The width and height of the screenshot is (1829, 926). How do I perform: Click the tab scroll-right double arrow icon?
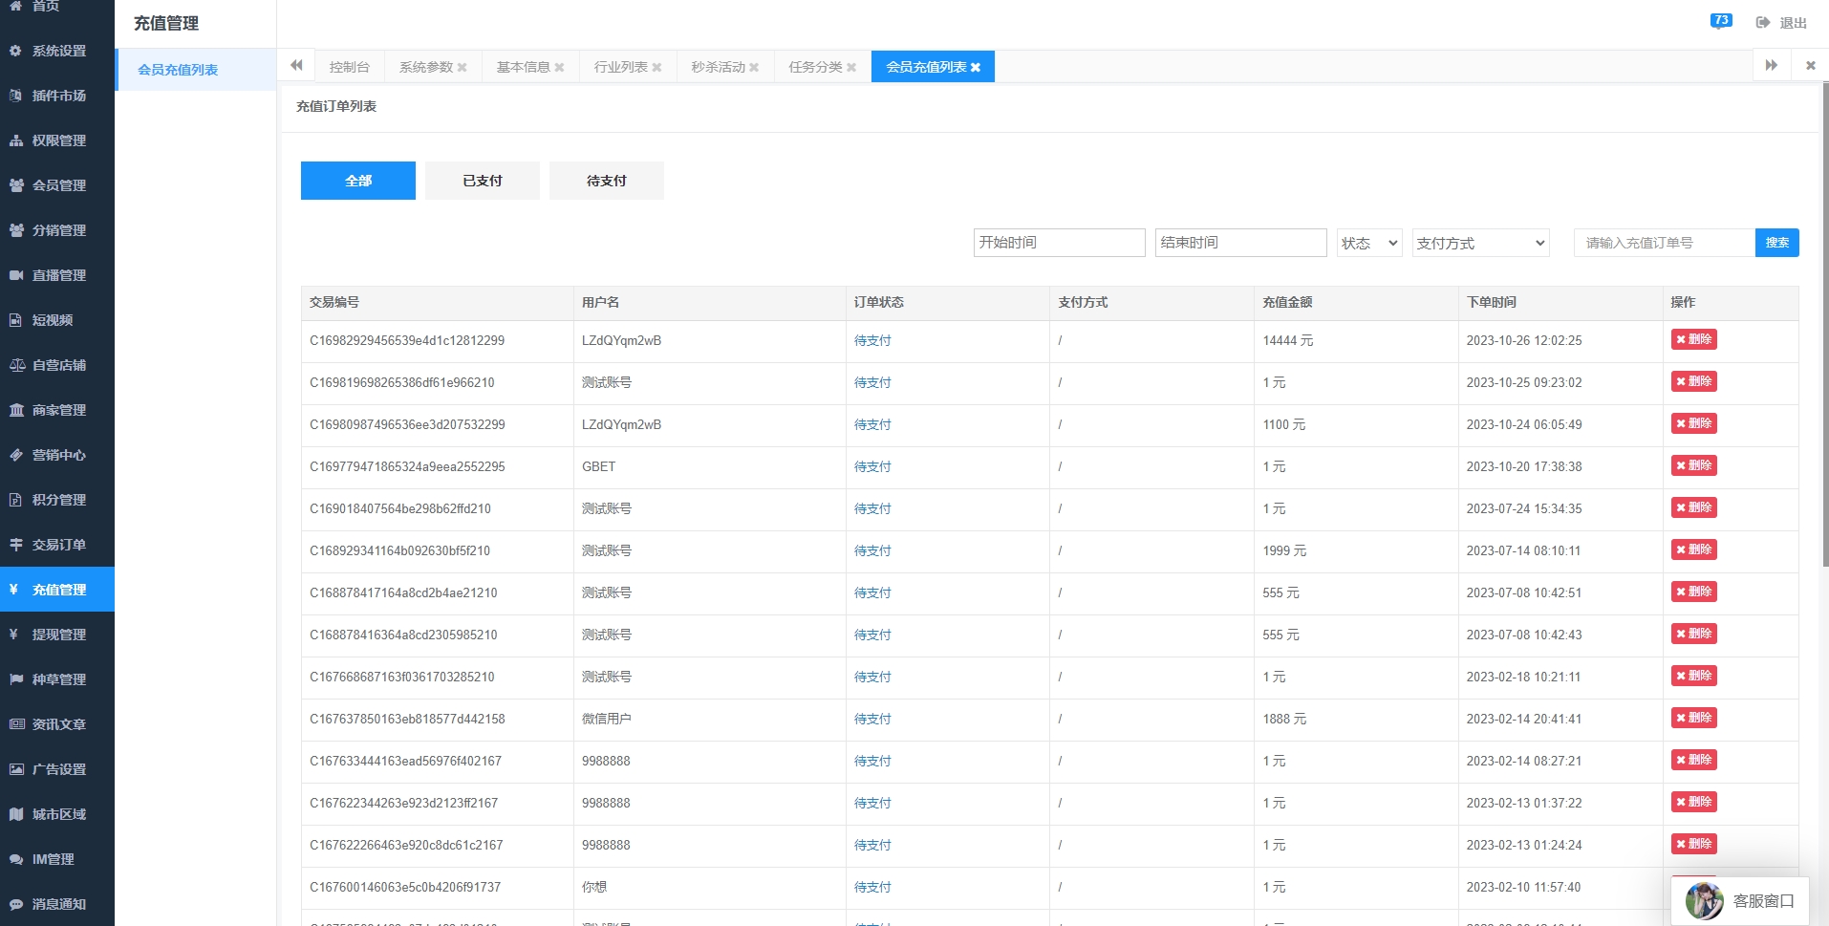pyautogui.click(x=1771, y=66)
